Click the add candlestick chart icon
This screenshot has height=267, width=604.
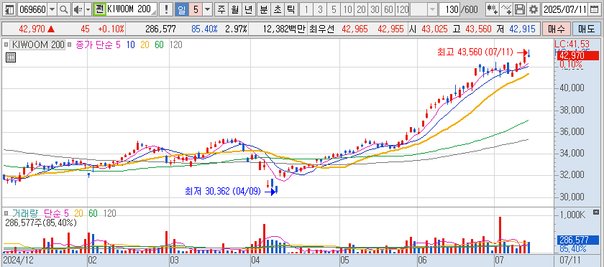[492, 9]
